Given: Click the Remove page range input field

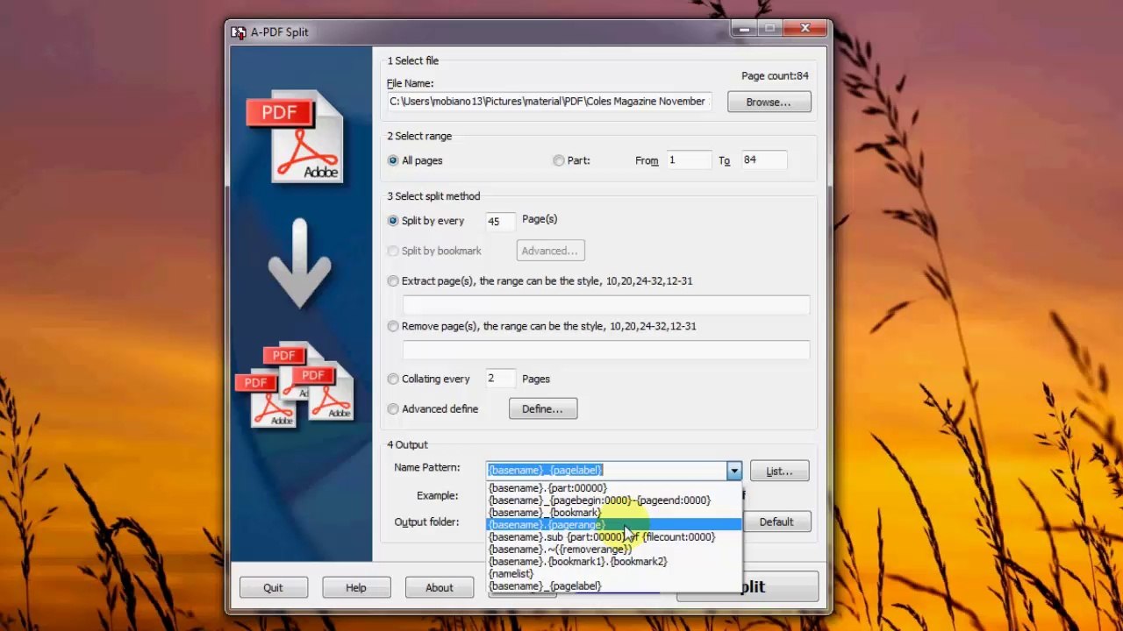Looking at the screenshot, I should pyautogui.click(x=605, y=349).
